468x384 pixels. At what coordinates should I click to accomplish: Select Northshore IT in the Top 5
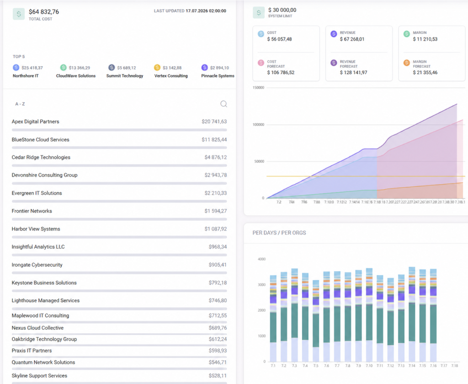tap(26, 76)
